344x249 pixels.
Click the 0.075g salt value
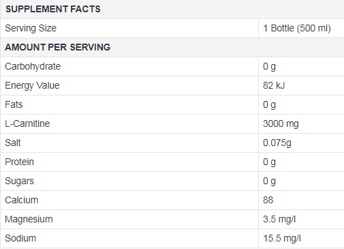pos(277,143)
